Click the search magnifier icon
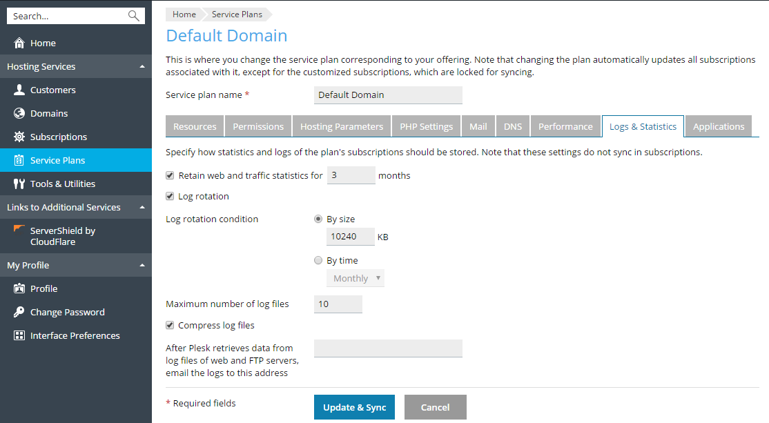769x423 pixels. (x=134, y=16)
